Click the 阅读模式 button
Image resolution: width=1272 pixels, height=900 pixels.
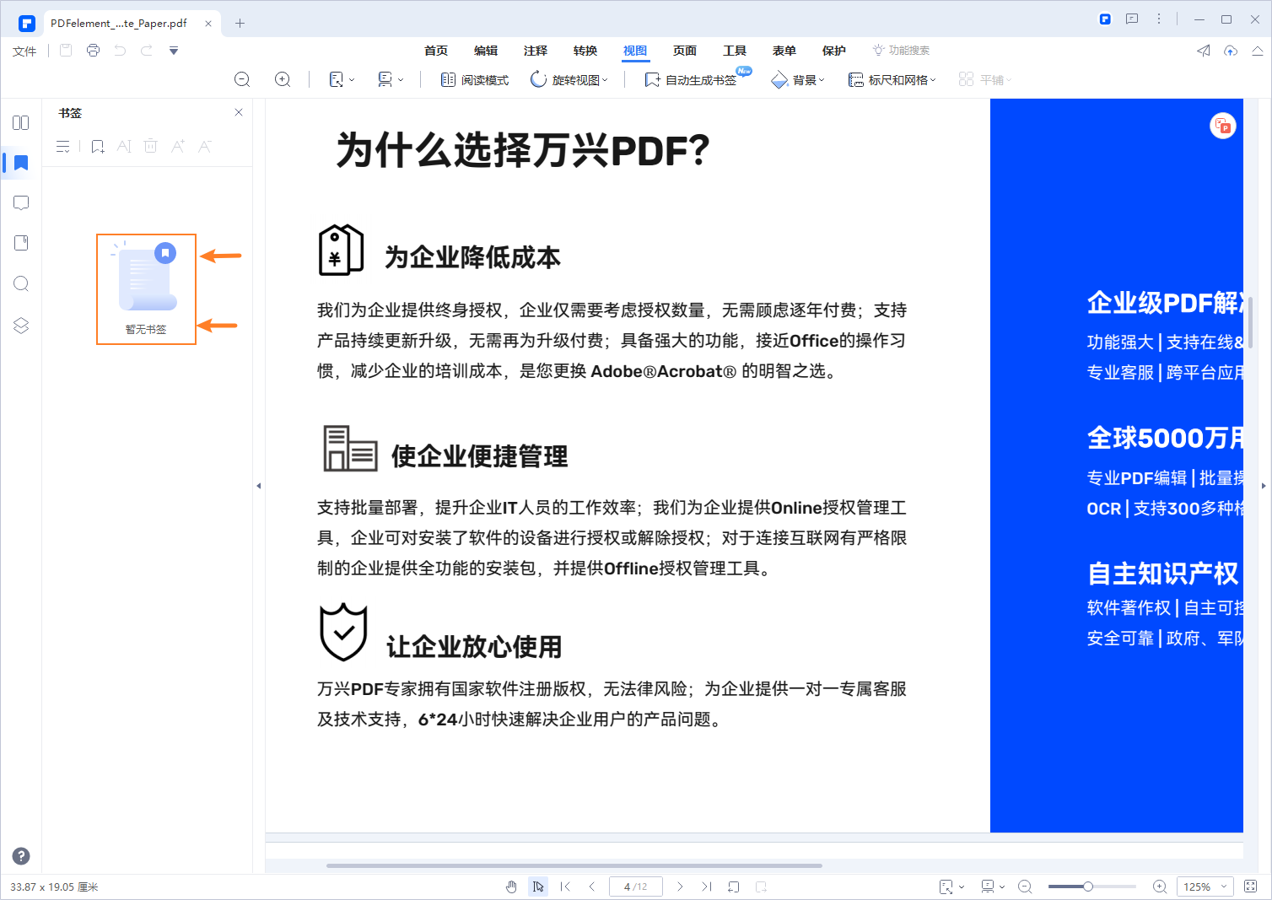[474, 79]
